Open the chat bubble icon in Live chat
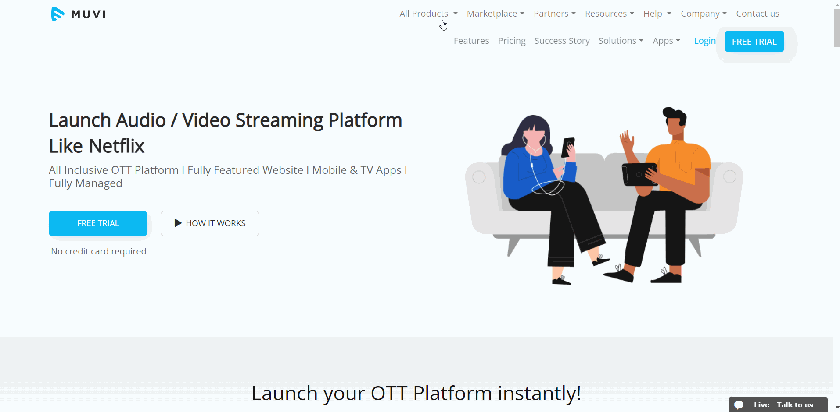The image size is (840, 412). tap(739, 405)
